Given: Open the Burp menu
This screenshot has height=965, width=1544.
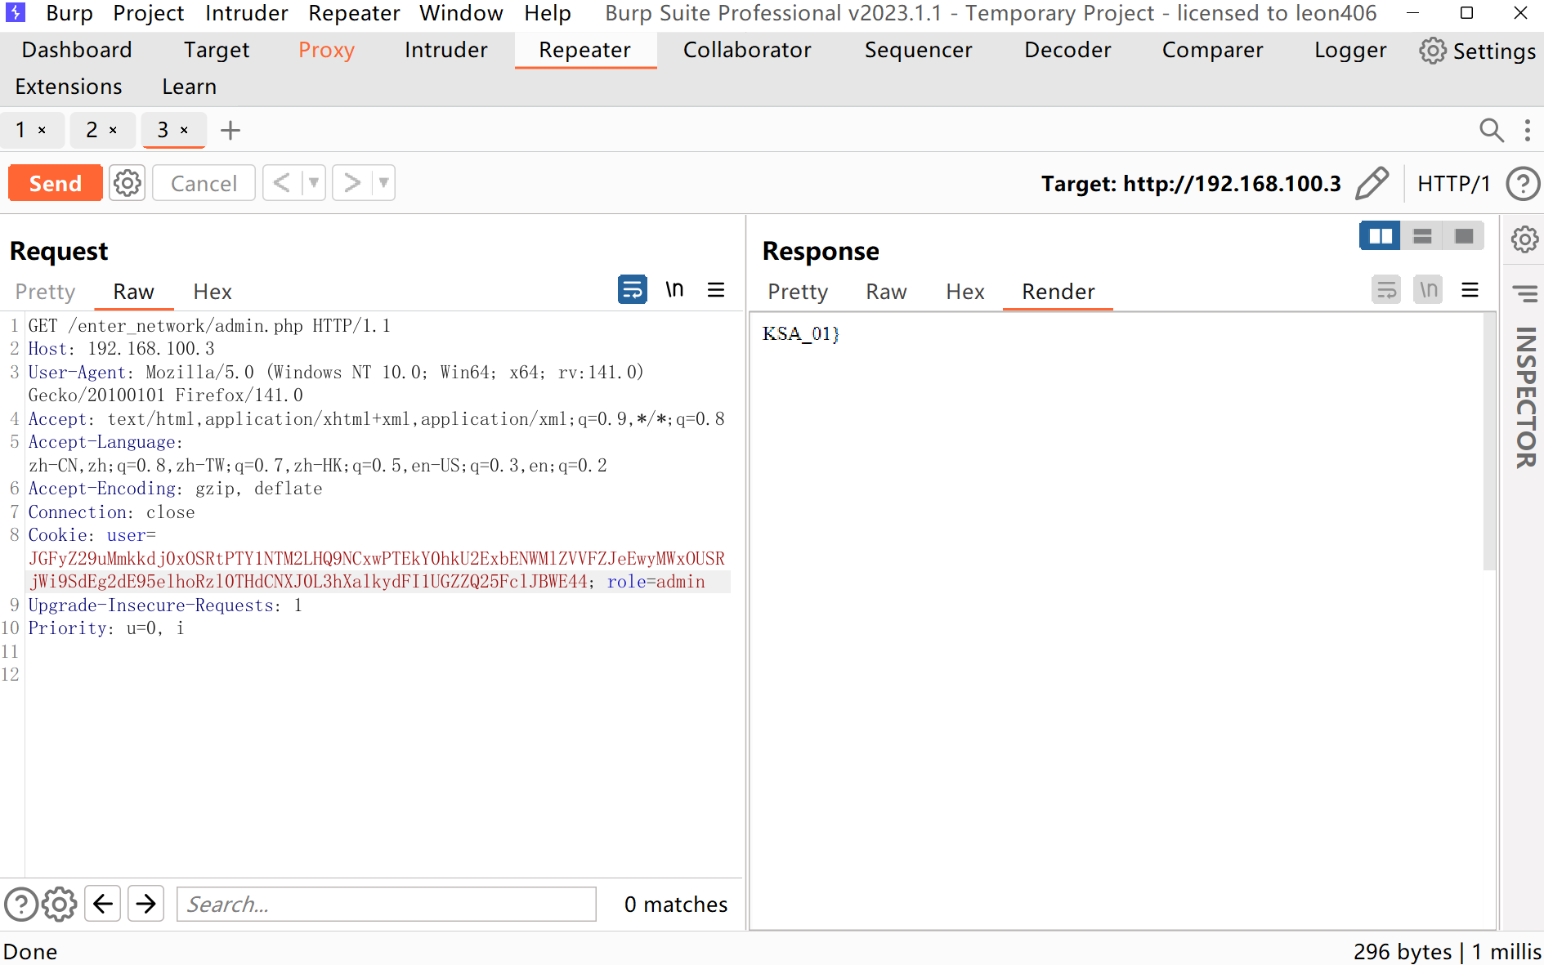Looking at the screenshot, I should coord(69,13).
